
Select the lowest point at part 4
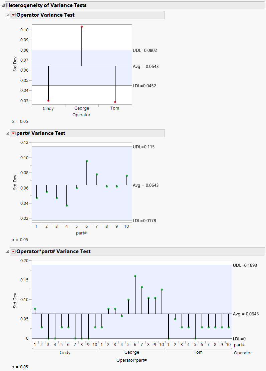point(66,206)
